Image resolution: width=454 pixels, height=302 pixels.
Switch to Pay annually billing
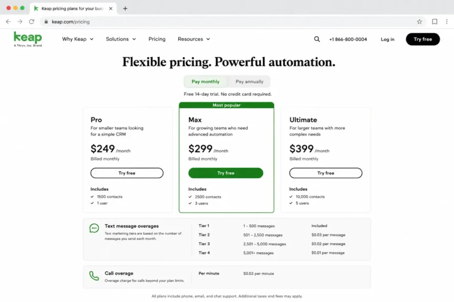pos(249,82)
